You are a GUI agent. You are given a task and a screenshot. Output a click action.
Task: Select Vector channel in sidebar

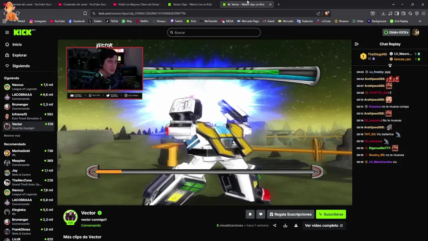click(28, 126)
